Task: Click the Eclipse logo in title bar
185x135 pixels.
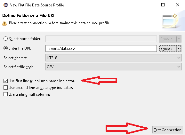Action: pos(6,5)
